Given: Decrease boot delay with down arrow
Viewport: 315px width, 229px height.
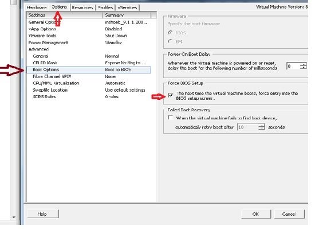Looking at the screenshot, I should 304,68.
